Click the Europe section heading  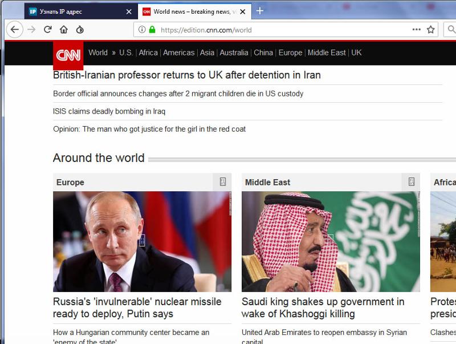(70, 182)
